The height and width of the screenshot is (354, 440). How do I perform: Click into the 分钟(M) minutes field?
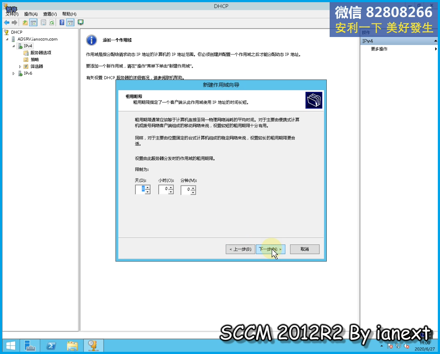(186, 190)
